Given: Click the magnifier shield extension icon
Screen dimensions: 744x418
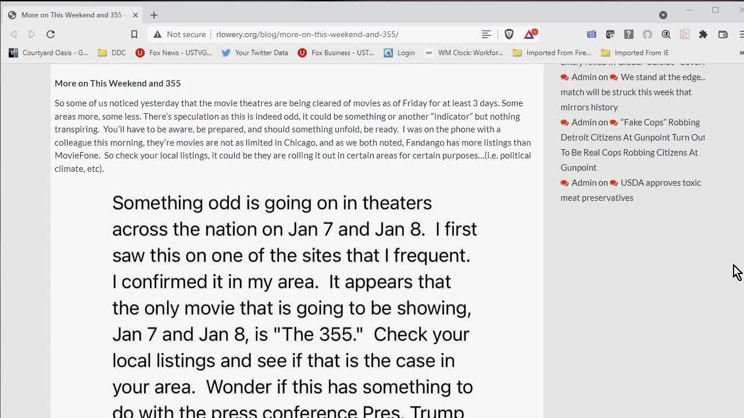Looking at the screenshot, I should pos(666,34).
